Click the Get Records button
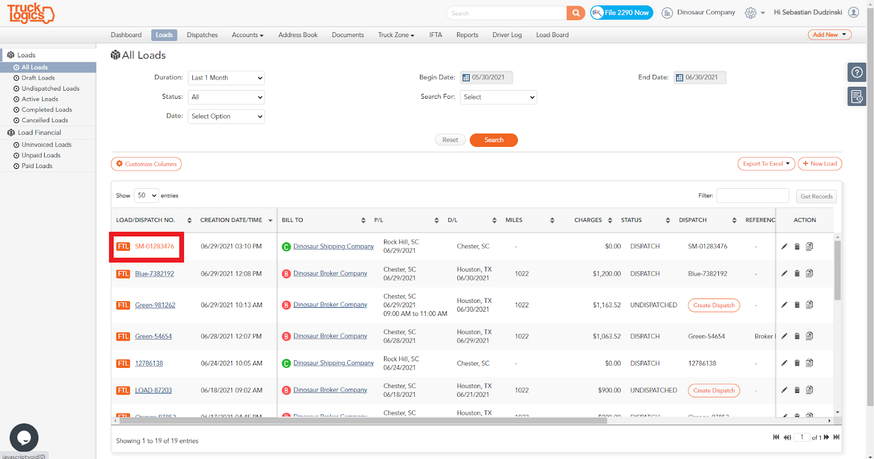This screenshot has height=459, width=874. pyautogui.click(x=817, y=196)
